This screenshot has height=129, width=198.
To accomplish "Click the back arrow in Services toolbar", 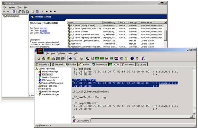I will (x=4, y=12).
